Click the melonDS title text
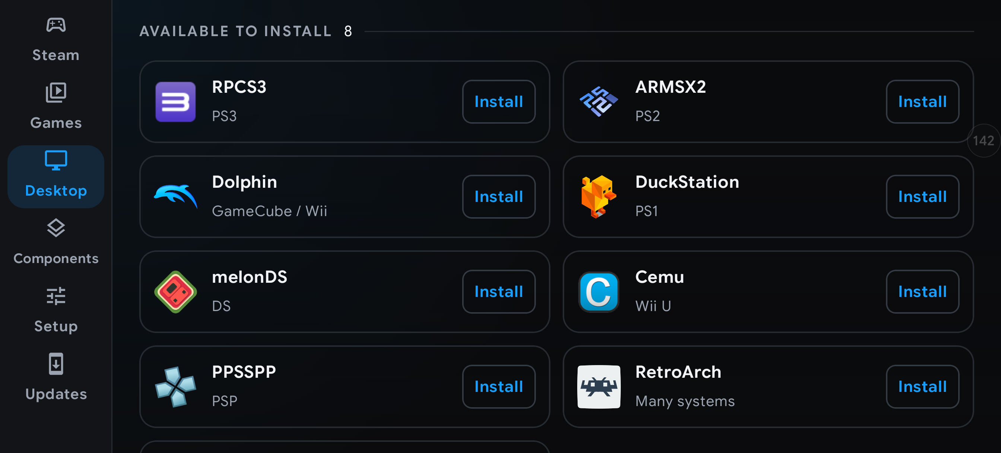 [x=250, y=277]
